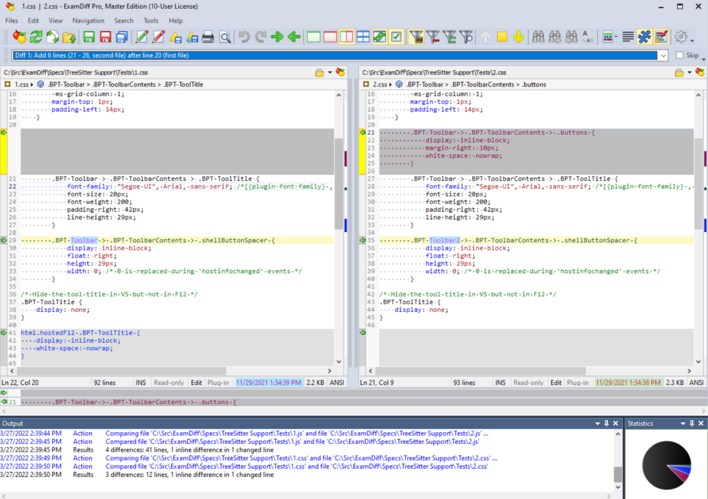708x499 pixels.
Task: Open the Tools menu
Action: point(151,21)
